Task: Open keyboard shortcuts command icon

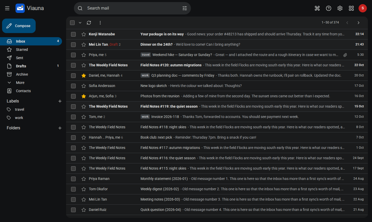Action: [x=317, y=8]
